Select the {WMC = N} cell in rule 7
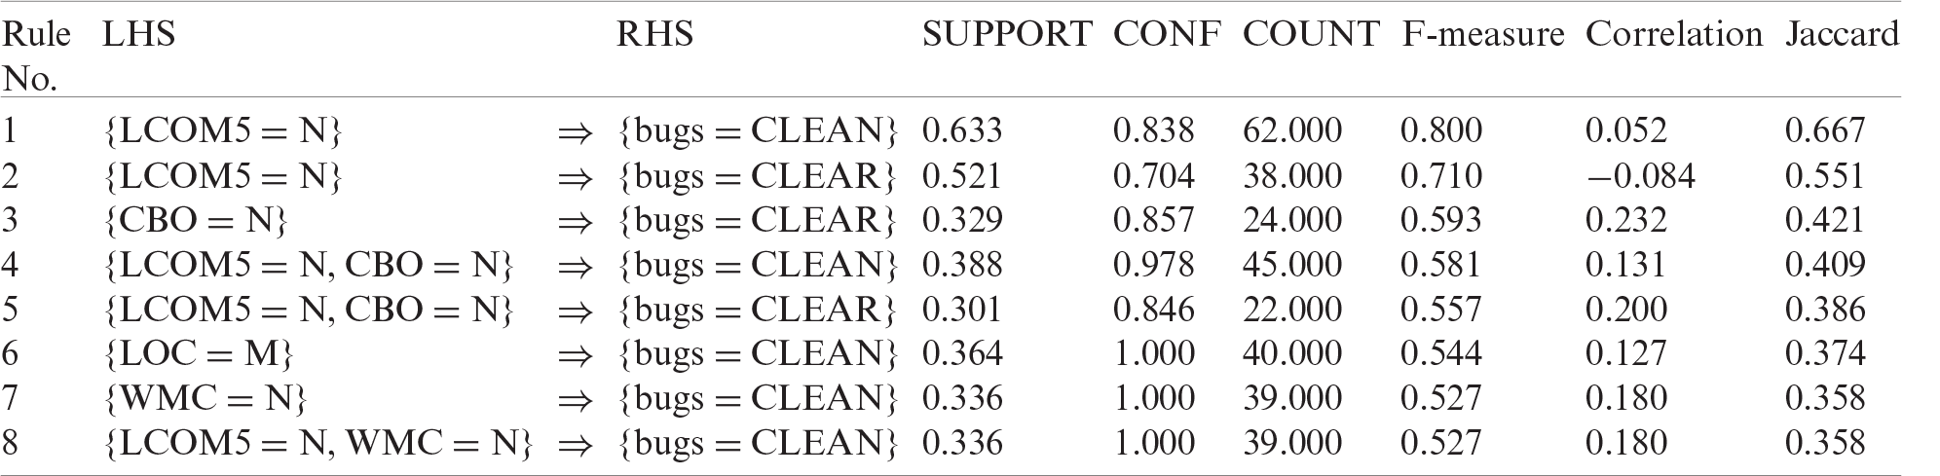The width and height of the screenshot is (1940, 476). 205,398
